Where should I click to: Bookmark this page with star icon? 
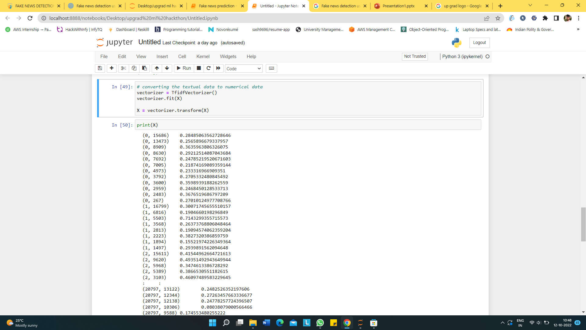(498, 18)
